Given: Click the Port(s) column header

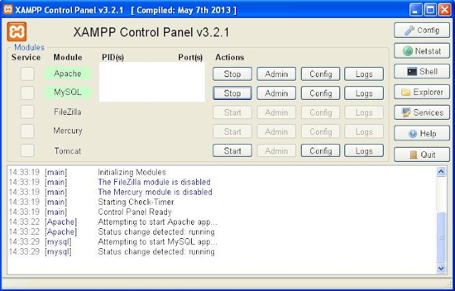Looking at the screenshot, I should coord(190,58).
